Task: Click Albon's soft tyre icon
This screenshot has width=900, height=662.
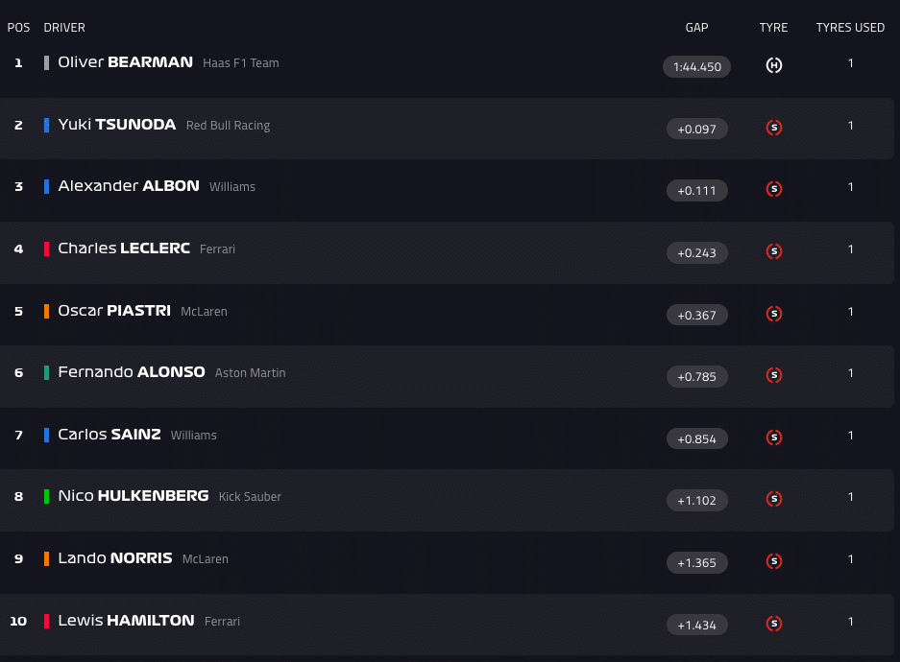Action: 773,189
